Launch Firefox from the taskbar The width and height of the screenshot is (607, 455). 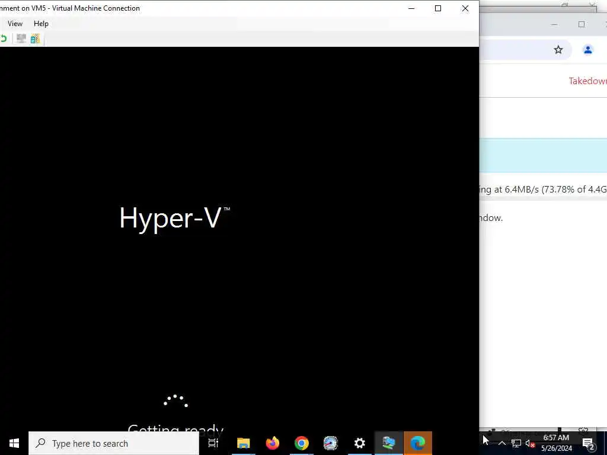coord(273,443)
